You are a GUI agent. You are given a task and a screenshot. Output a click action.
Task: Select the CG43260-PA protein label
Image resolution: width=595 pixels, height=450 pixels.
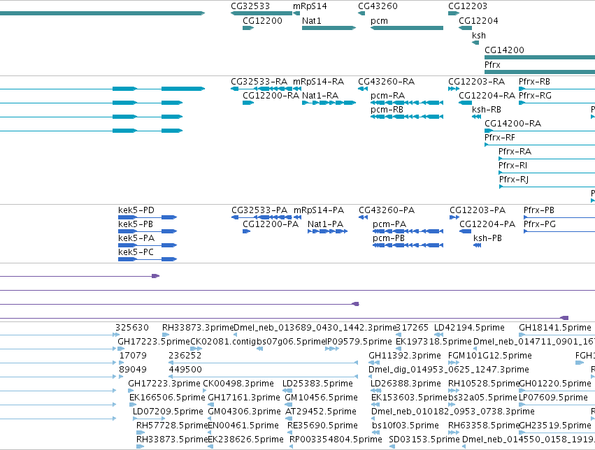[x=387, y=210]
